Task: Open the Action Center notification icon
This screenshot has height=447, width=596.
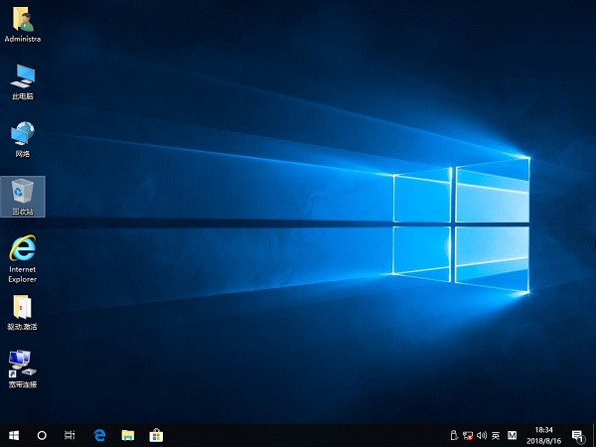Action: tap(578, 436)
